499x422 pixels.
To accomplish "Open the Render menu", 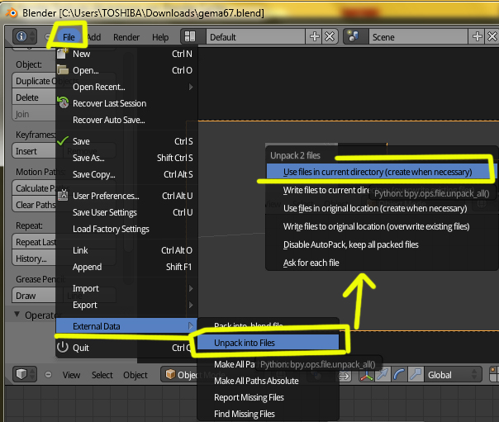I will (x=126, y=37).
